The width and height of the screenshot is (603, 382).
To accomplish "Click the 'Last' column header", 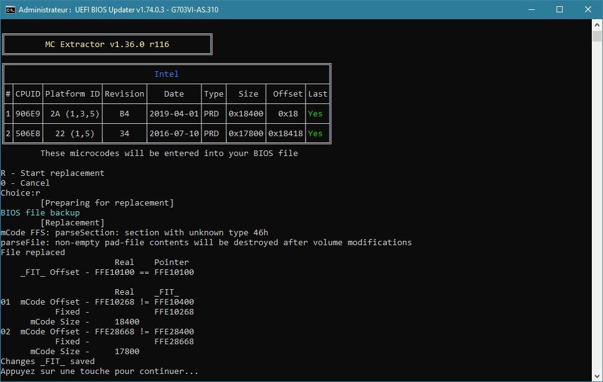I will click(318, 93).
